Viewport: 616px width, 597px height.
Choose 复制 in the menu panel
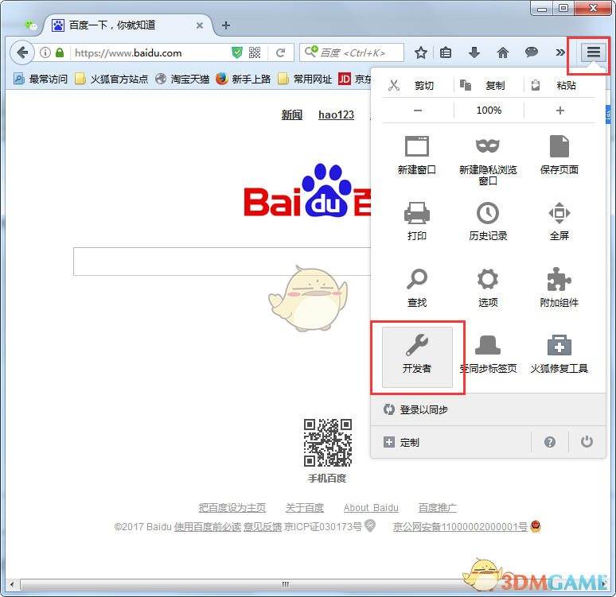(489, 85)
